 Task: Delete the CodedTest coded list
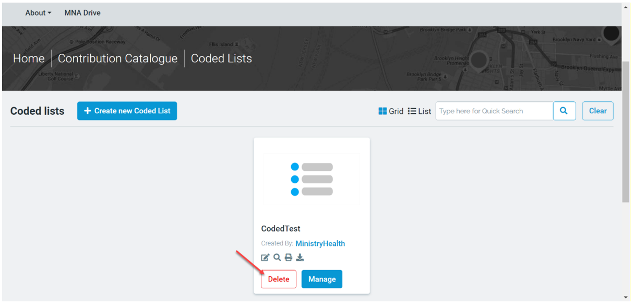[x=279, y=279]
